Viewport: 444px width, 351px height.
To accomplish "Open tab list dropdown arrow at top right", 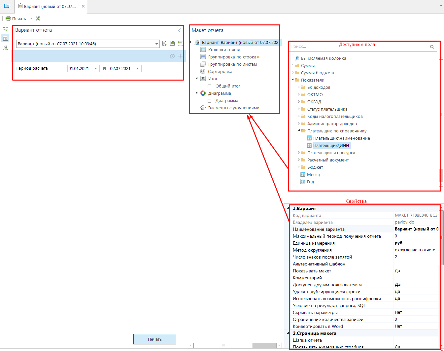I will click(x=441, y=6).
